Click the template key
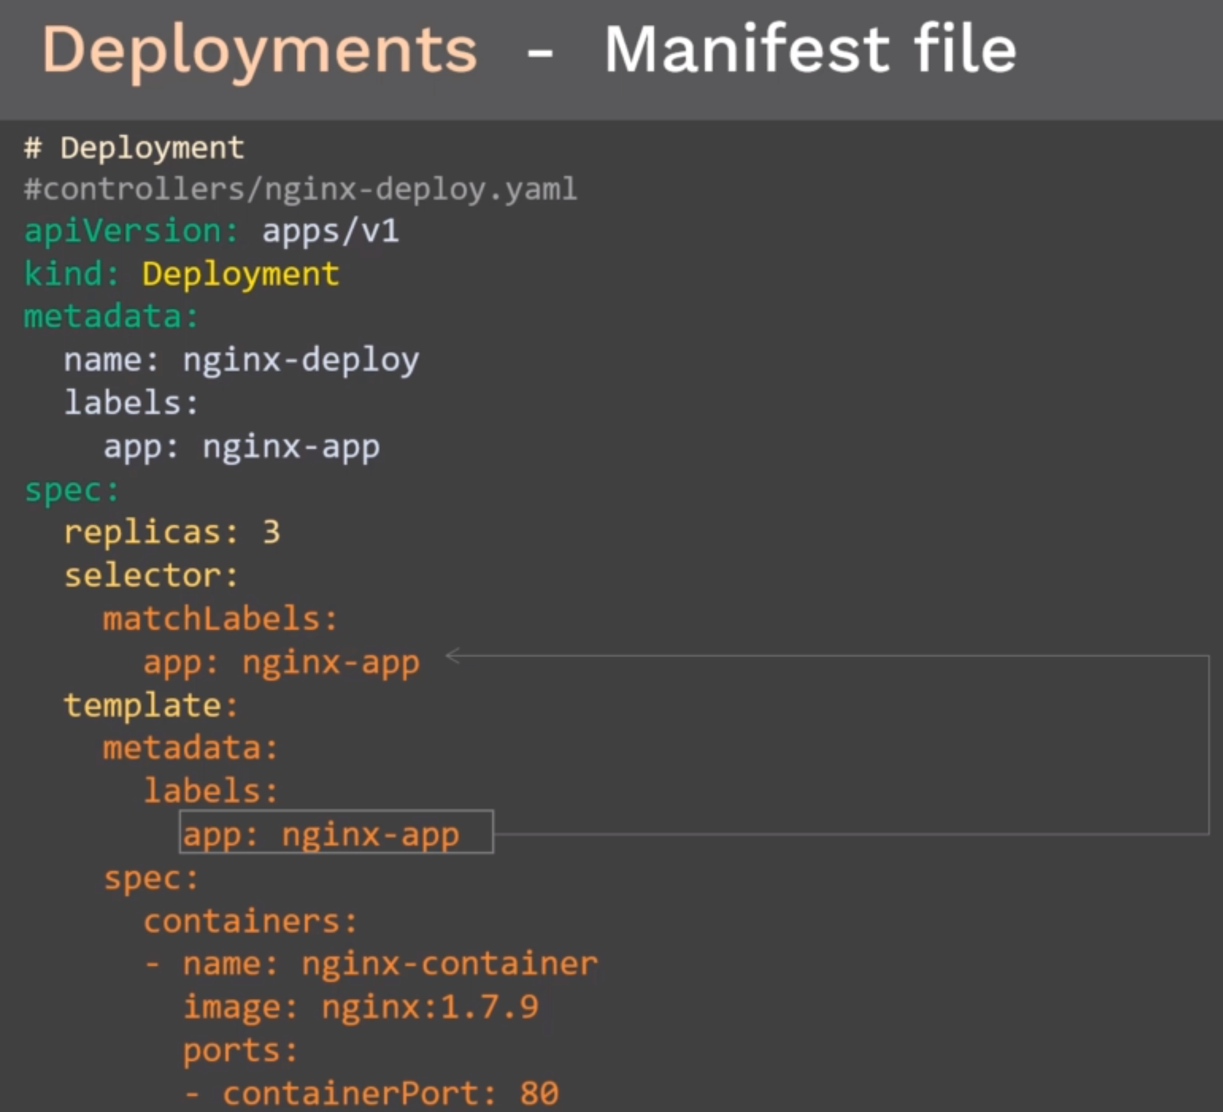This screenshot has height=1112, width=1223. point(152,706)
